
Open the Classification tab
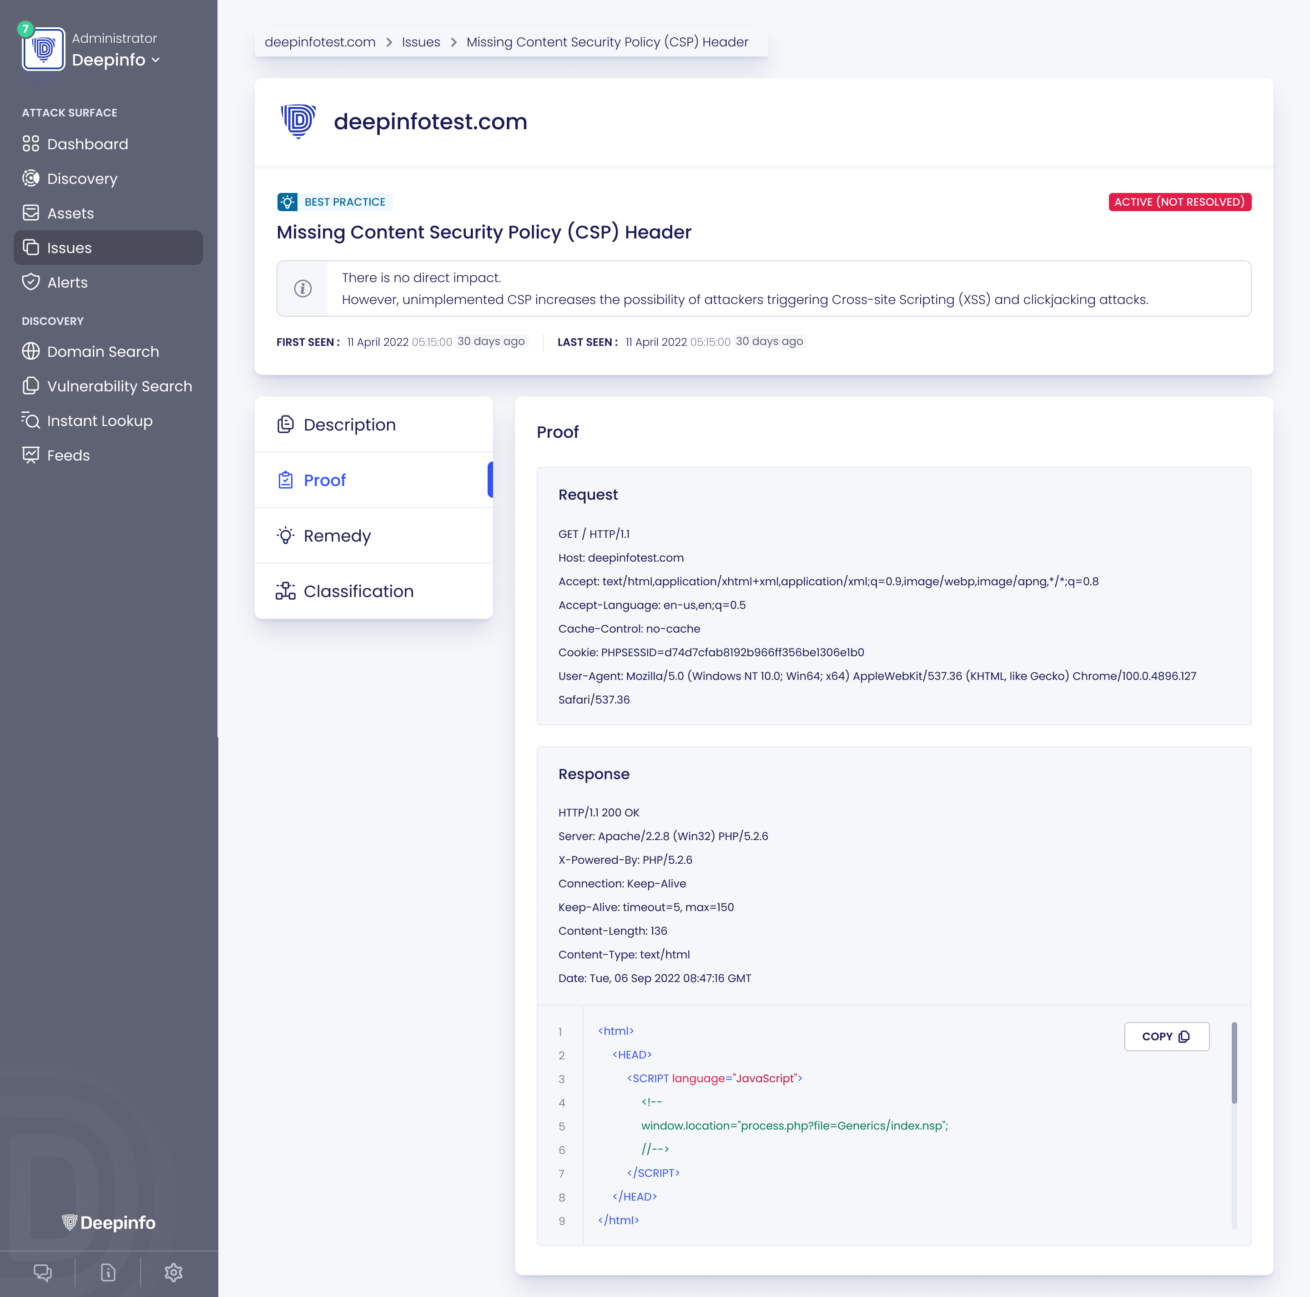click(x=359, y=591)
